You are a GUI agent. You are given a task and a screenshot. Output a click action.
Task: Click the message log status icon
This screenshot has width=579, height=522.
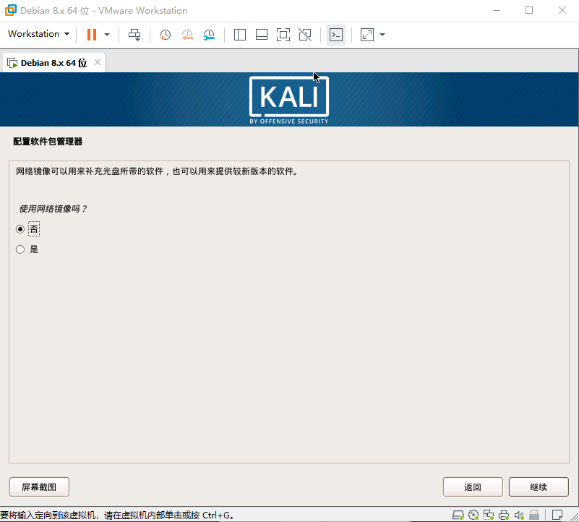pos(557,515)
